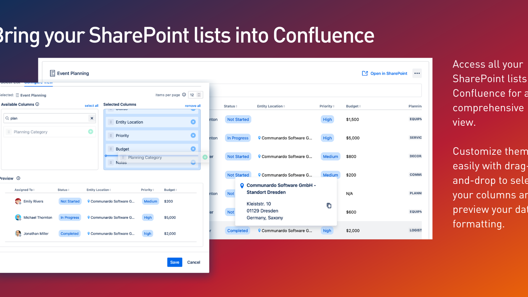Screen dimensions: 528x297
Task: Save the view configuration
Action: point(175,262)
